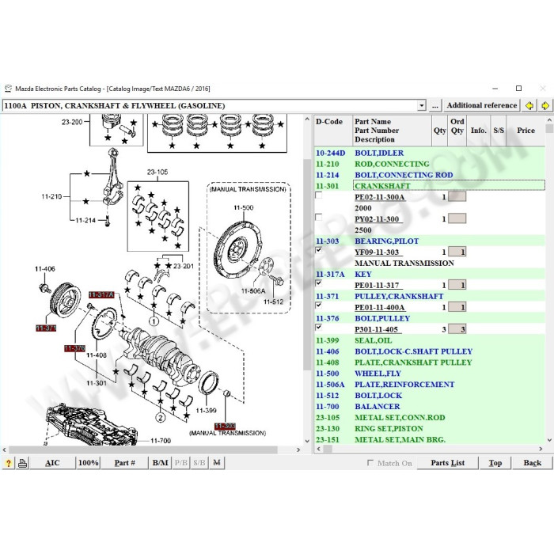Collapse the 11-301 CRANKSHAFT row
This screenshot has height=554, width=554.
coord(429,186)
